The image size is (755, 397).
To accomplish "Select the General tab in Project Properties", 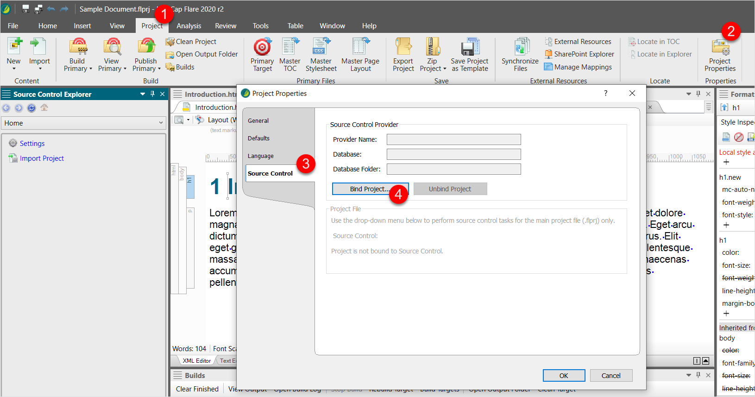I will click(x=258, y=121).
